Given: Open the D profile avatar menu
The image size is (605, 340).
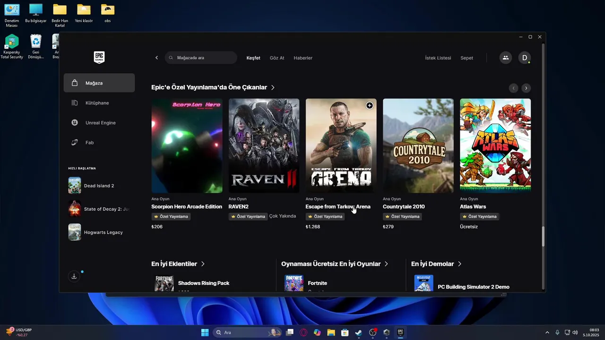Looking at the screenshot, I should 524,58.
